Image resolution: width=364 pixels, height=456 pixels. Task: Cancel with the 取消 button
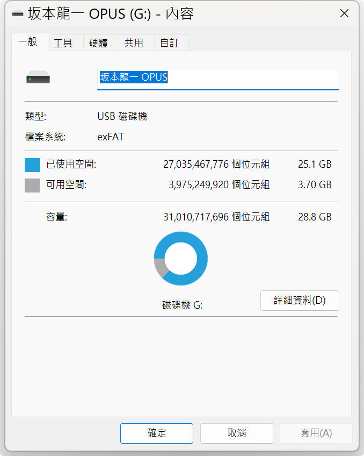(237, 433)
